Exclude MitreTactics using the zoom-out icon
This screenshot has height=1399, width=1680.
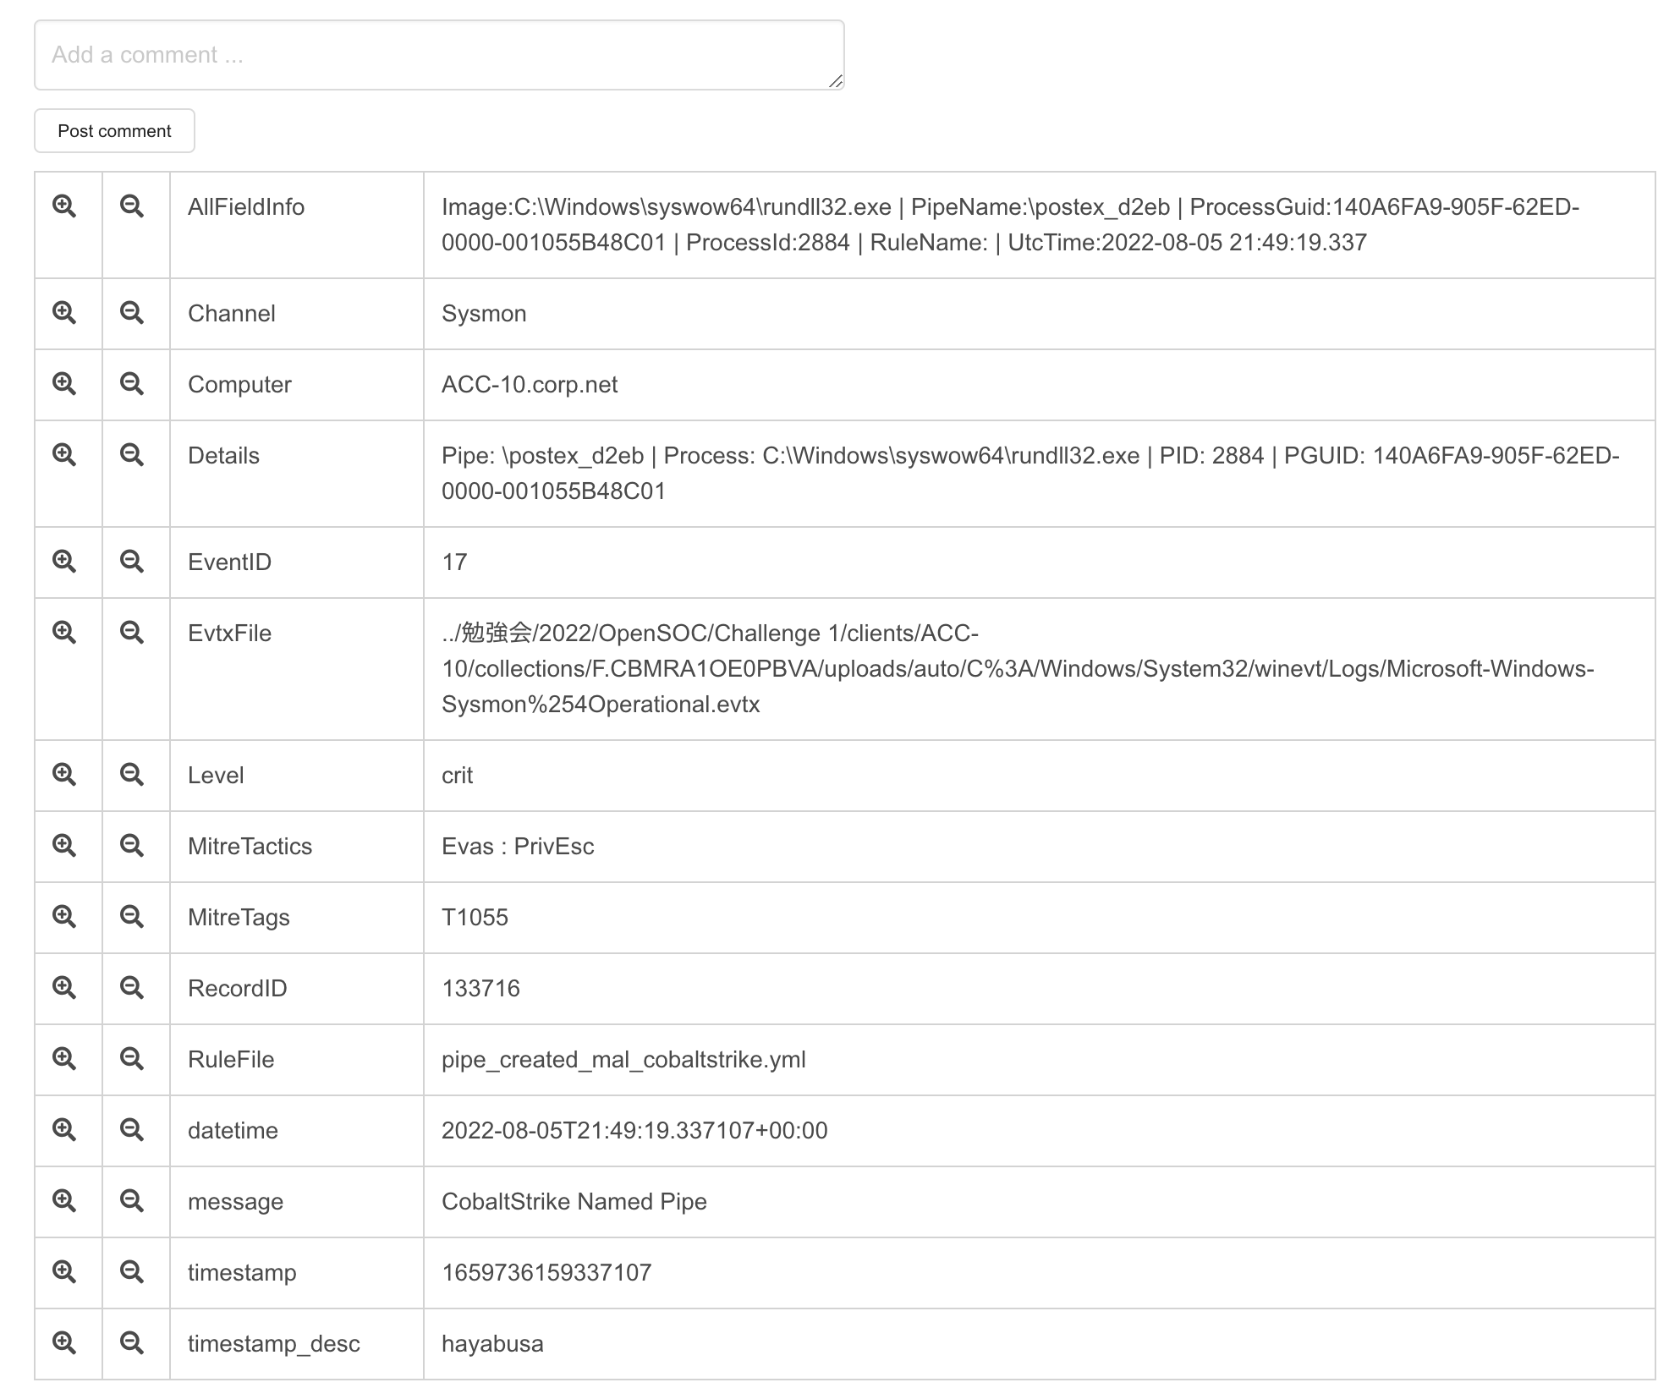[131, 845]
